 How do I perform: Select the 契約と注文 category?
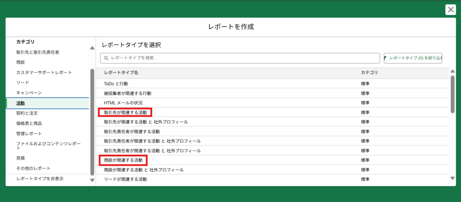pyautogui.click(x=27, y=113)
